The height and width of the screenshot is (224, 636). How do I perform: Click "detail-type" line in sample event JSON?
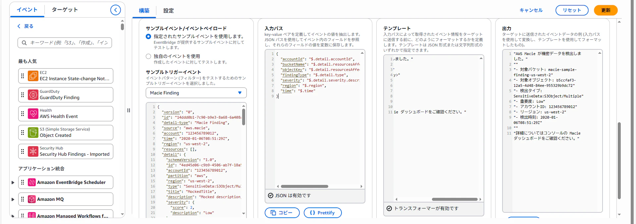[x=195, y=123]
